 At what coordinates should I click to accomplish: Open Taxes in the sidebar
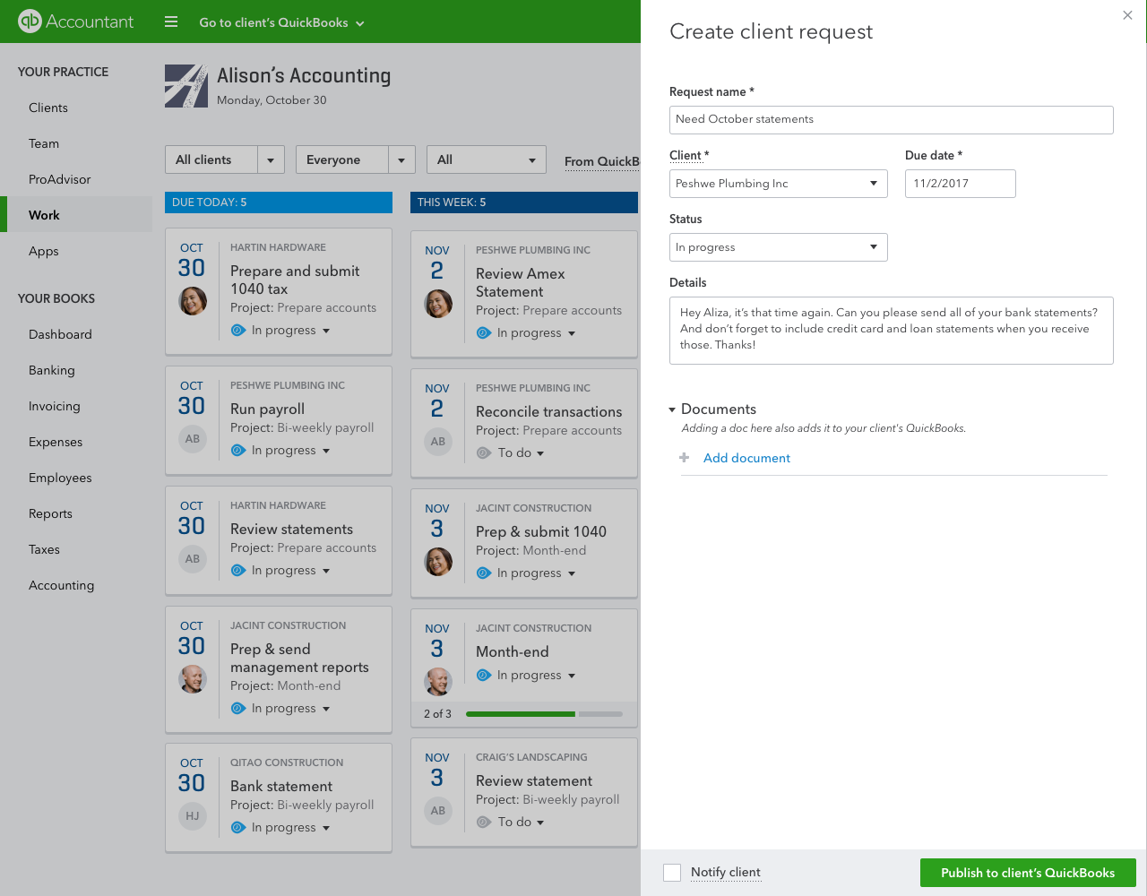point(44,549)
